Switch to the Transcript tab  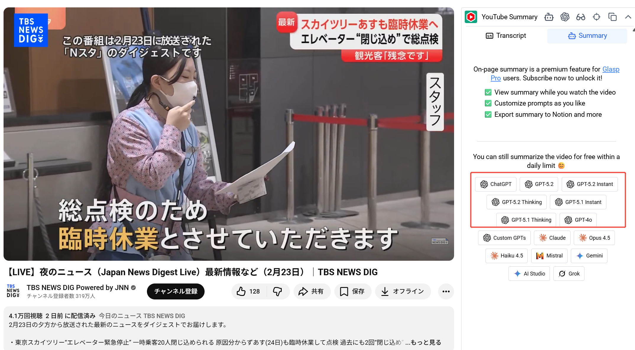coord(506,35)
